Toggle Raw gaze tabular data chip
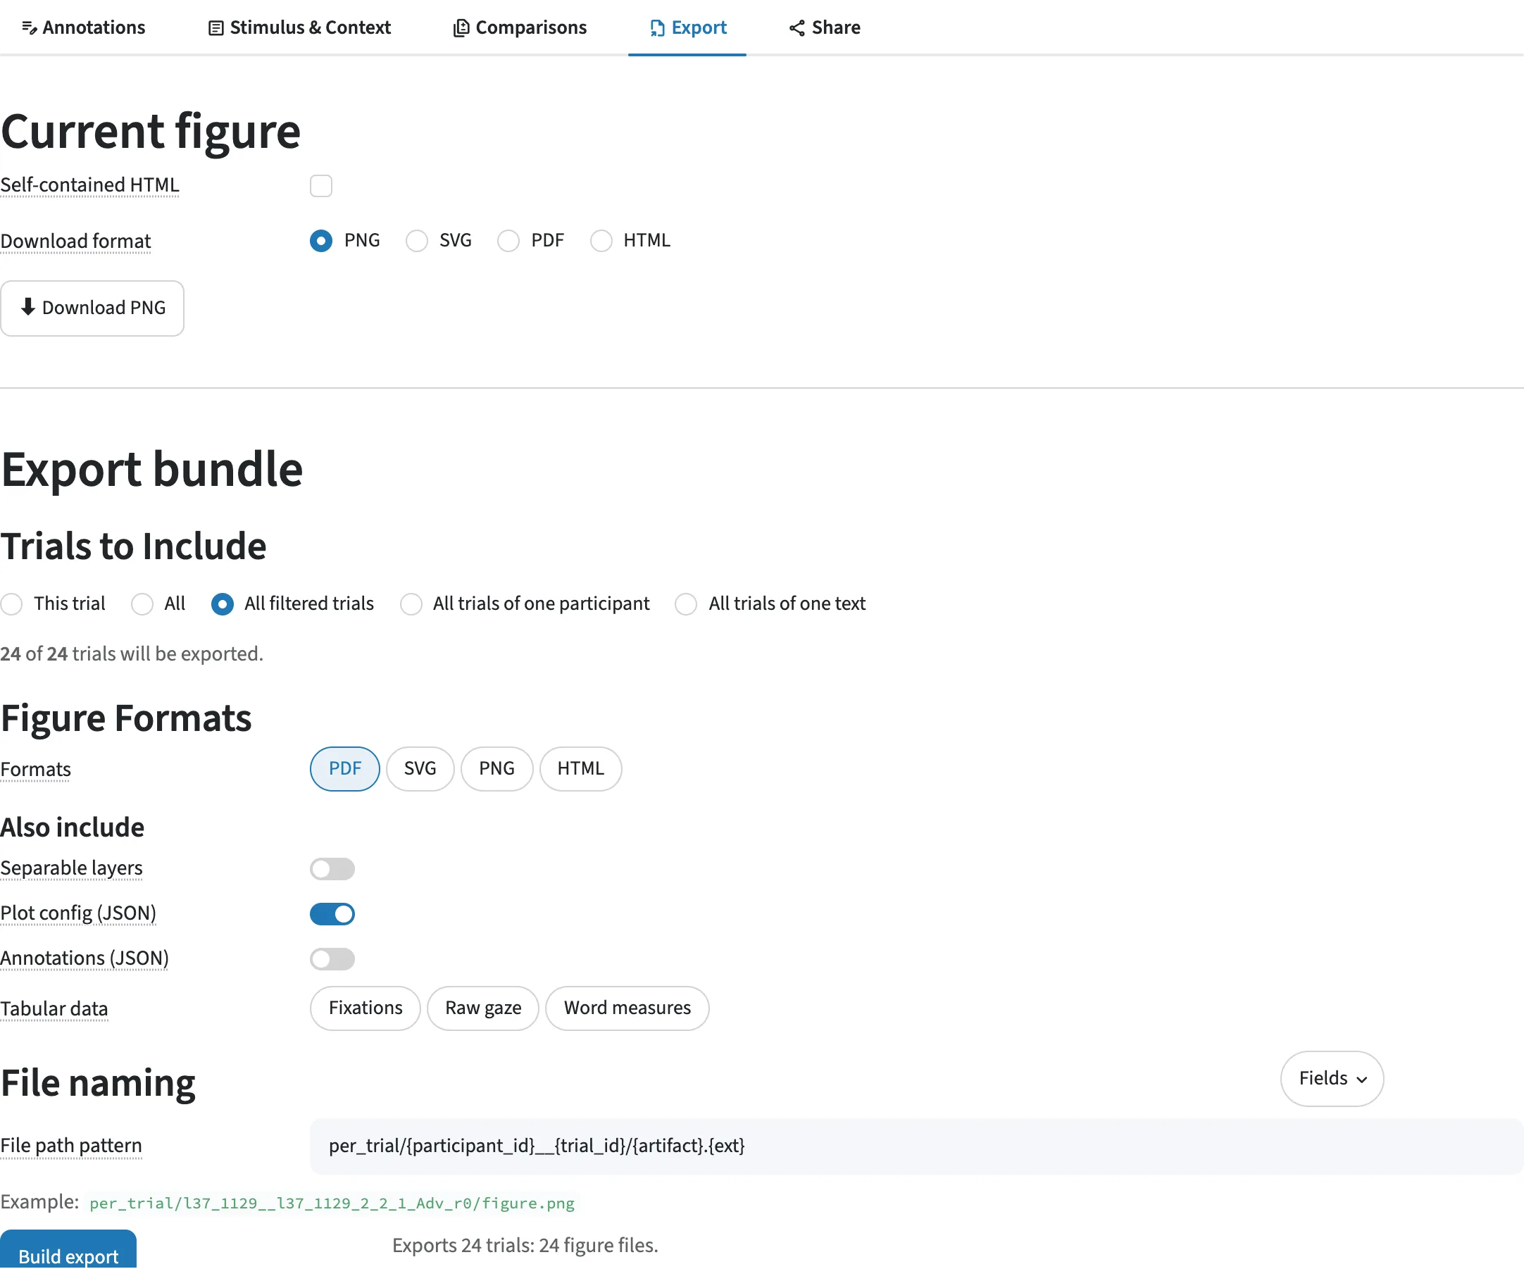1524x1269 pixels. point(483,1008)
